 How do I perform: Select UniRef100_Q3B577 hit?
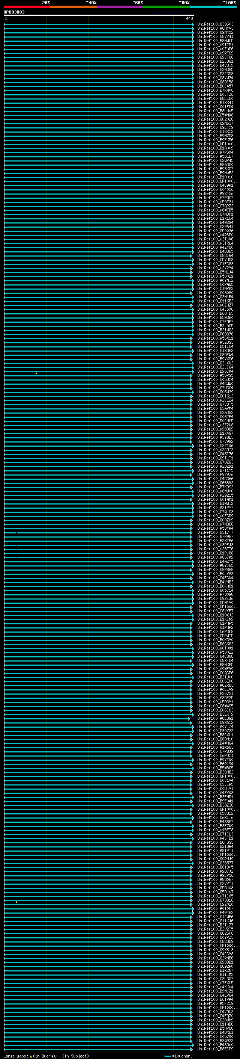click(x=215, y=863)
